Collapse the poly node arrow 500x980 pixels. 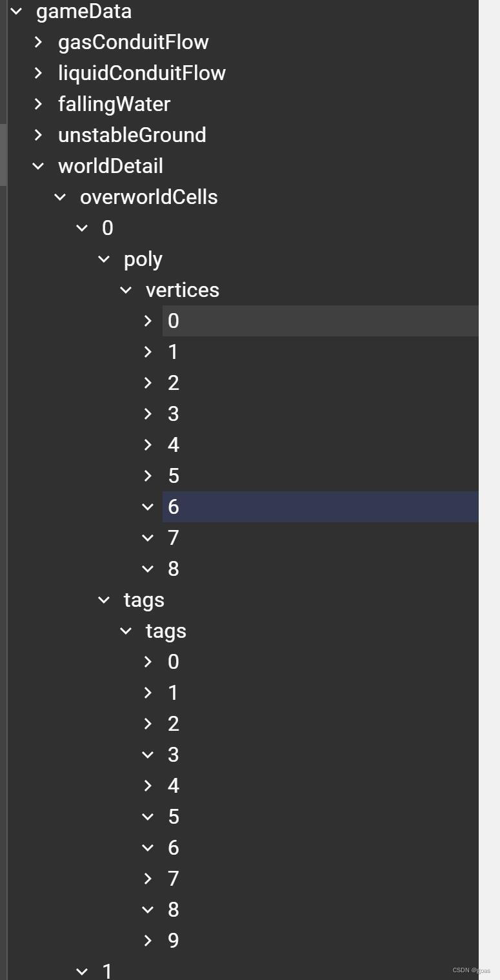104,259
